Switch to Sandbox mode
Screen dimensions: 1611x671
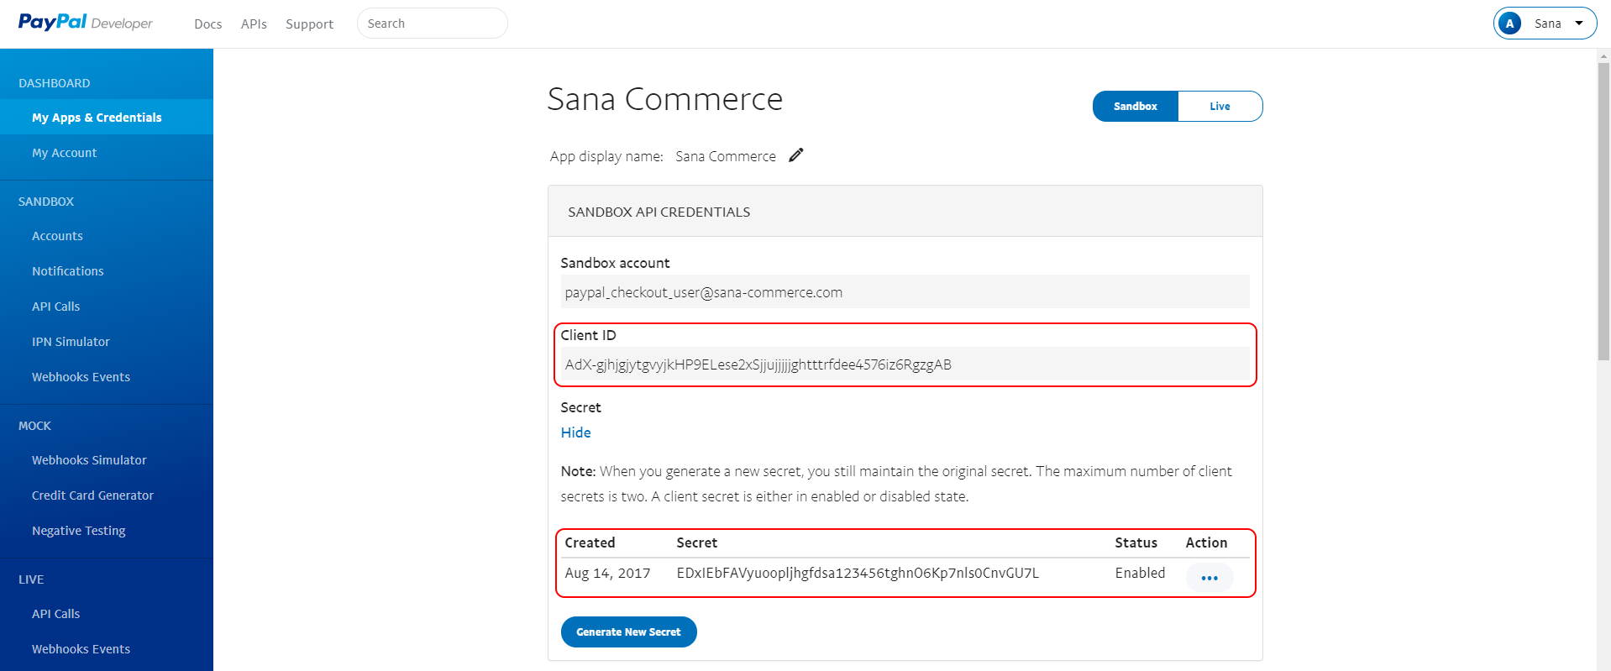pyautogui.click(x=1136, y=107)
